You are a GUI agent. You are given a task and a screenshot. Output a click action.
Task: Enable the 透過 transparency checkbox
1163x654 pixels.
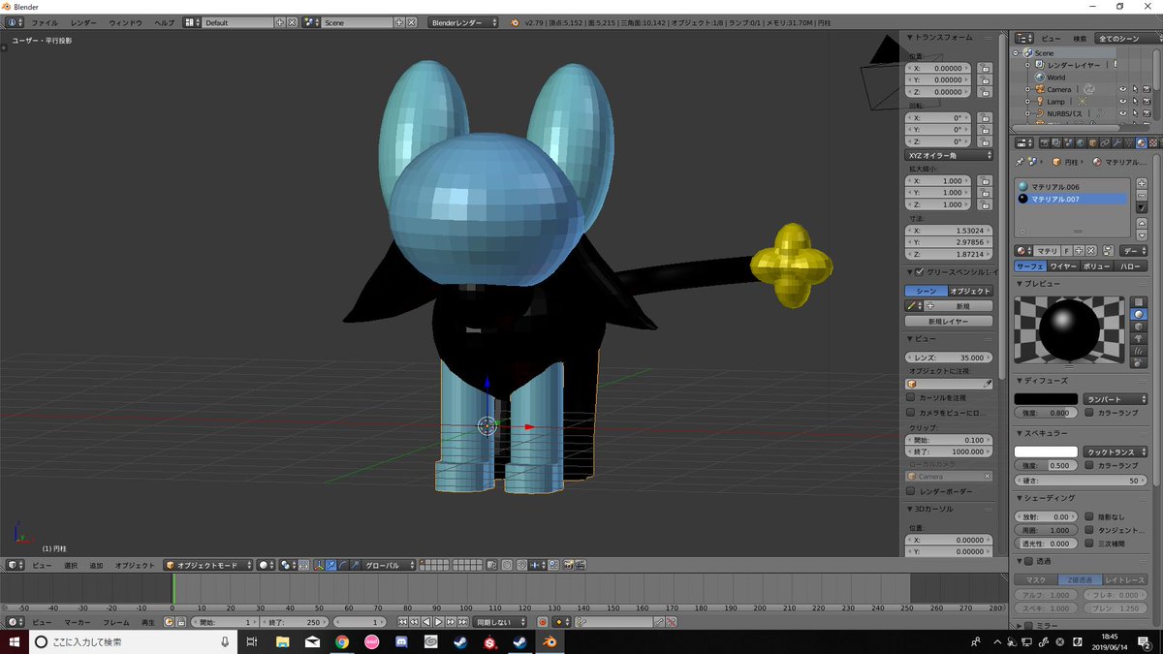click(x=1028, y=562)
